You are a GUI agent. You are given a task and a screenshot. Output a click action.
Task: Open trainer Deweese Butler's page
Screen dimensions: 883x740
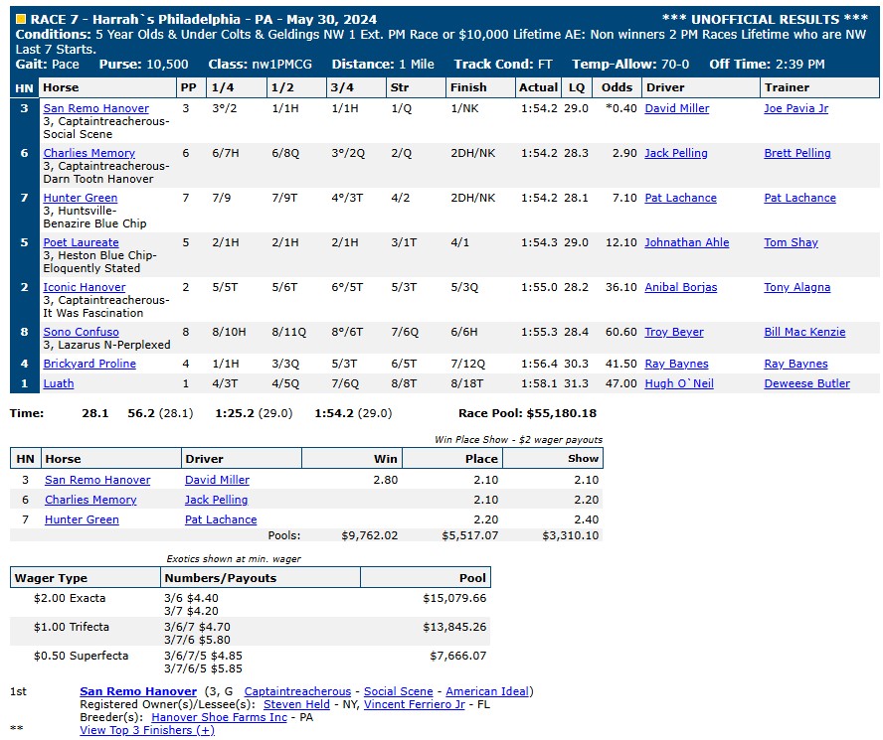pos(807,383)
